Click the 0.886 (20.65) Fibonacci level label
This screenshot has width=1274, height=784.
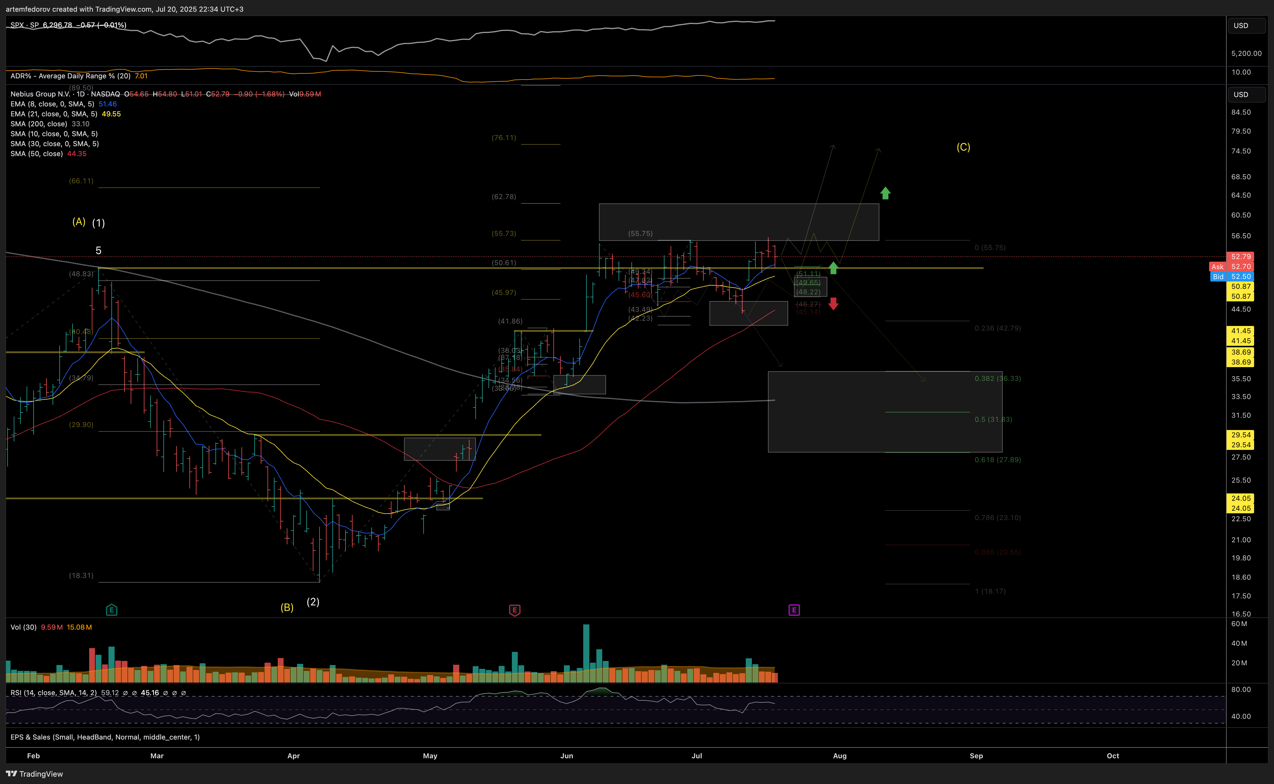pyautogui.click(x=998, y=552)
